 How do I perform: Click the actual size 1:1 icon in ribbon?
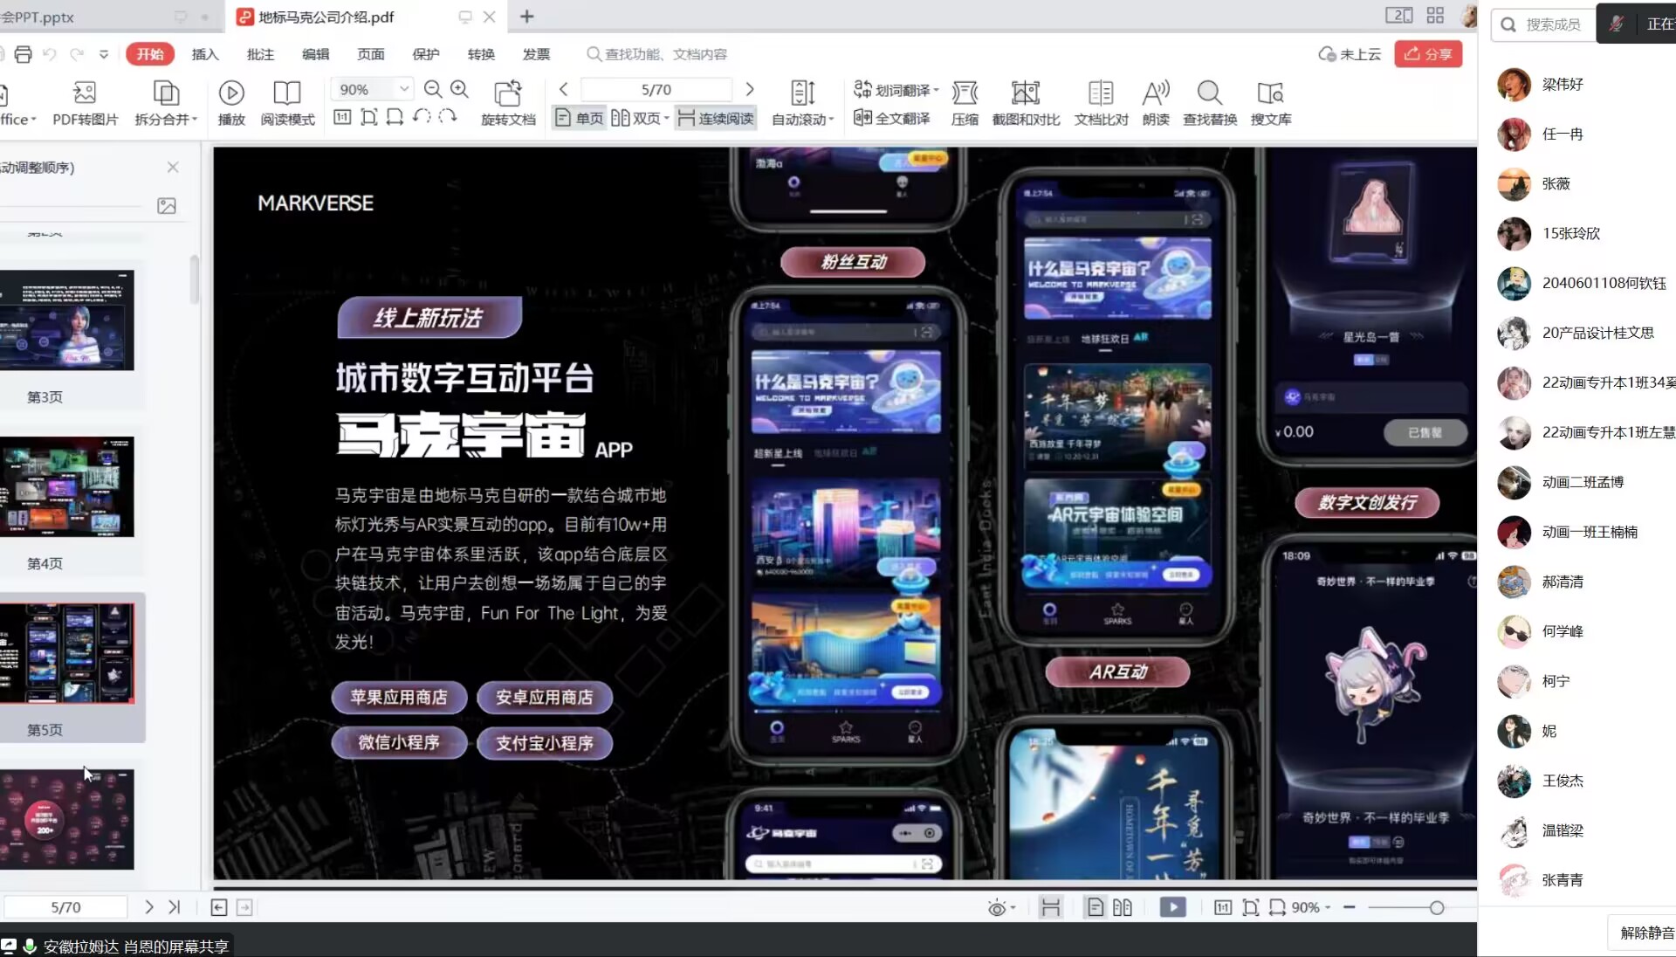coord(342,117)
